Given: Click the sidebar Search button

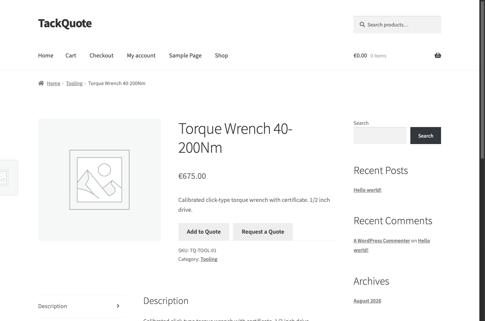Looking at the screenshot, I should (426, 136).
